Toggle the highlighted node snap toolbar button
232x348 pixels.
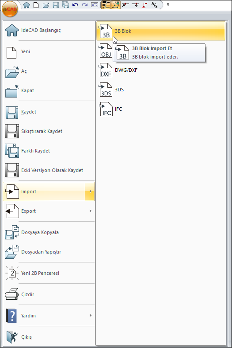(116, 5)
